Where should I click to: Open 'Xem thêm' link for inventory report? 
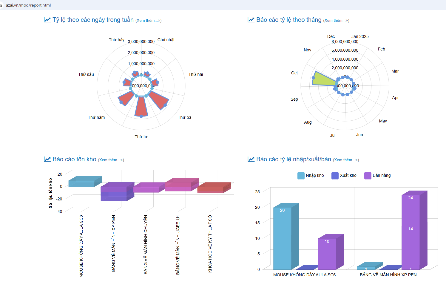(111, 160)
